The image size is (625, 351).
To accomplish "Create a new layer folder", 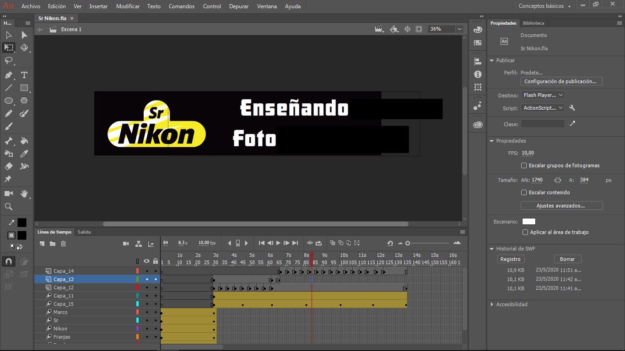I will (53, 244).
